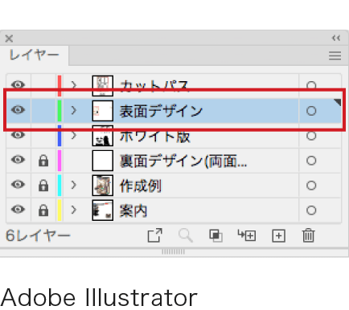This screenshot has width=349, height=310.
Task: Select the ホワイト版 layer name
Action: (x=155, y=136)
